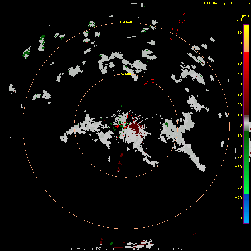Click the 70 value on velocity scale

[x=240, y=53]
